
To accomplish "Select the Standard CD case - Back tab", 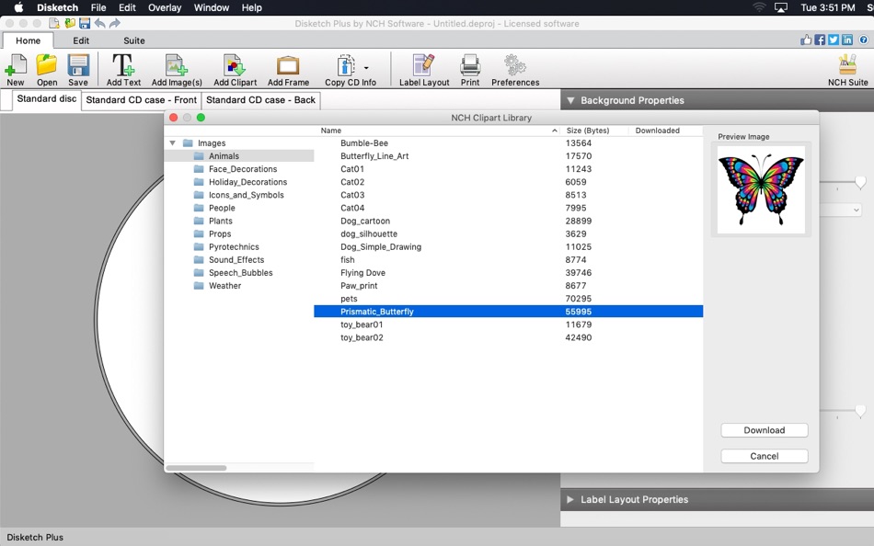I will coord(261,100).
